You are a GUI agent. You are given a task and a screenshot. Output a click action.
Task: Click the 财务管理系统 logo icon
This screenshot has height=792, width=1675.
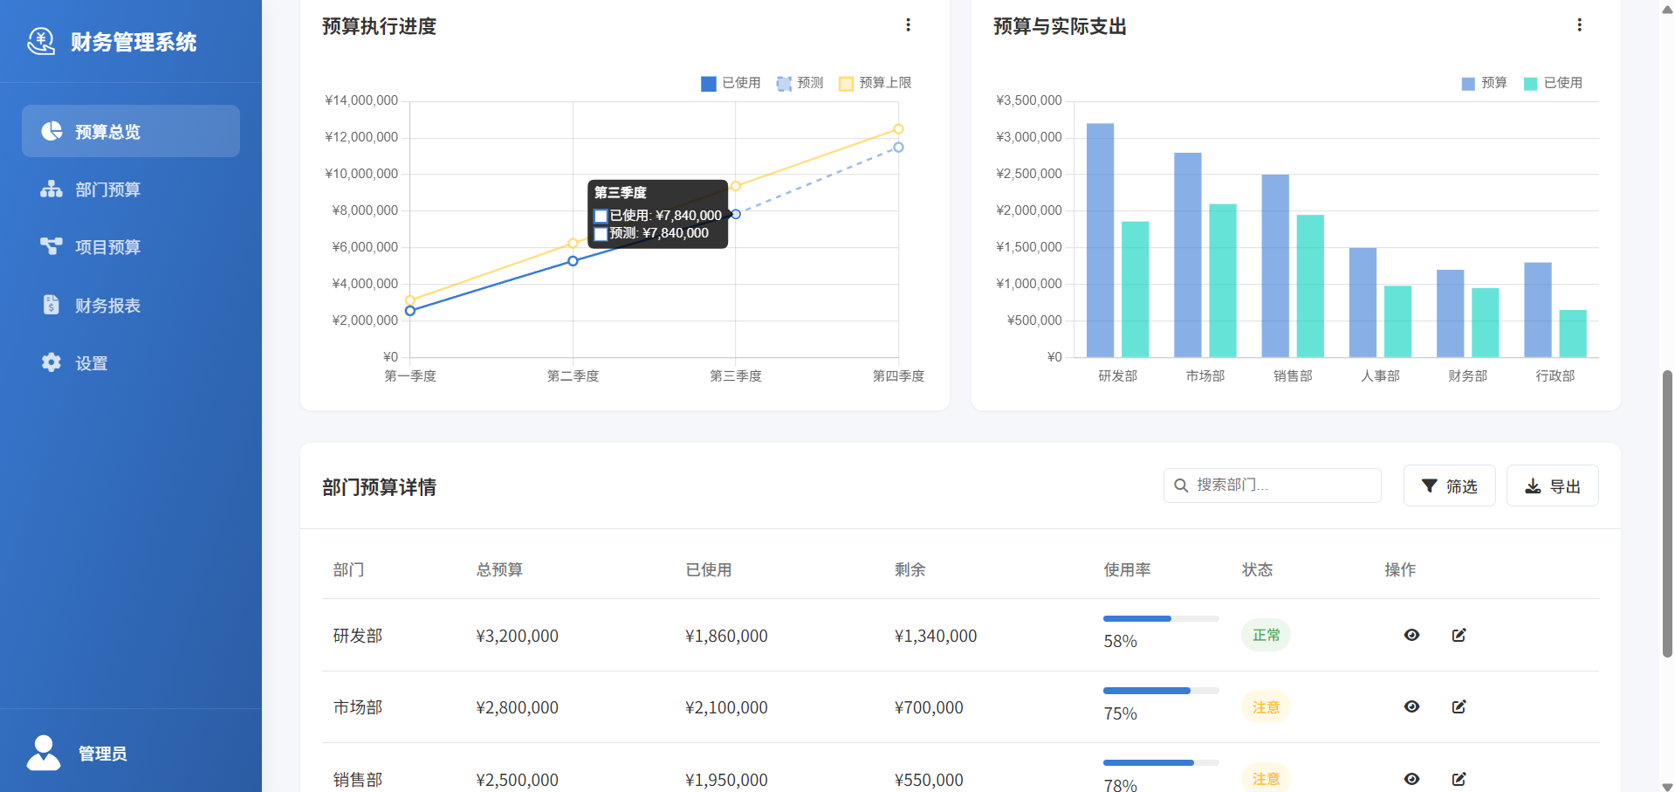(x=41, y=41)
